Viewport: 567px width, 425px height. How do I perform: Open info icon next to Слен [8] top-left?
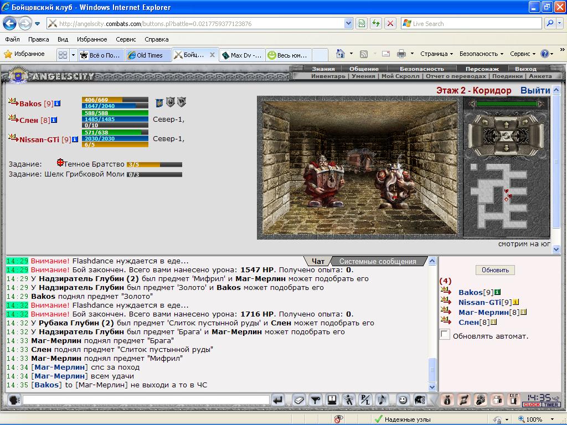click(x=54, y=120)
